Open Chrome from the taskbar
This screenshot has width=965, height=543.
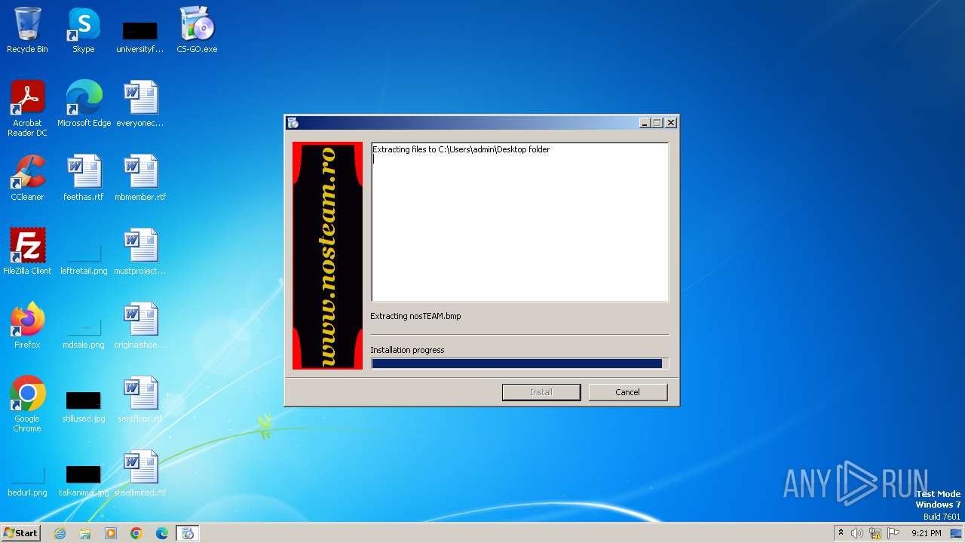pos(136,533)
